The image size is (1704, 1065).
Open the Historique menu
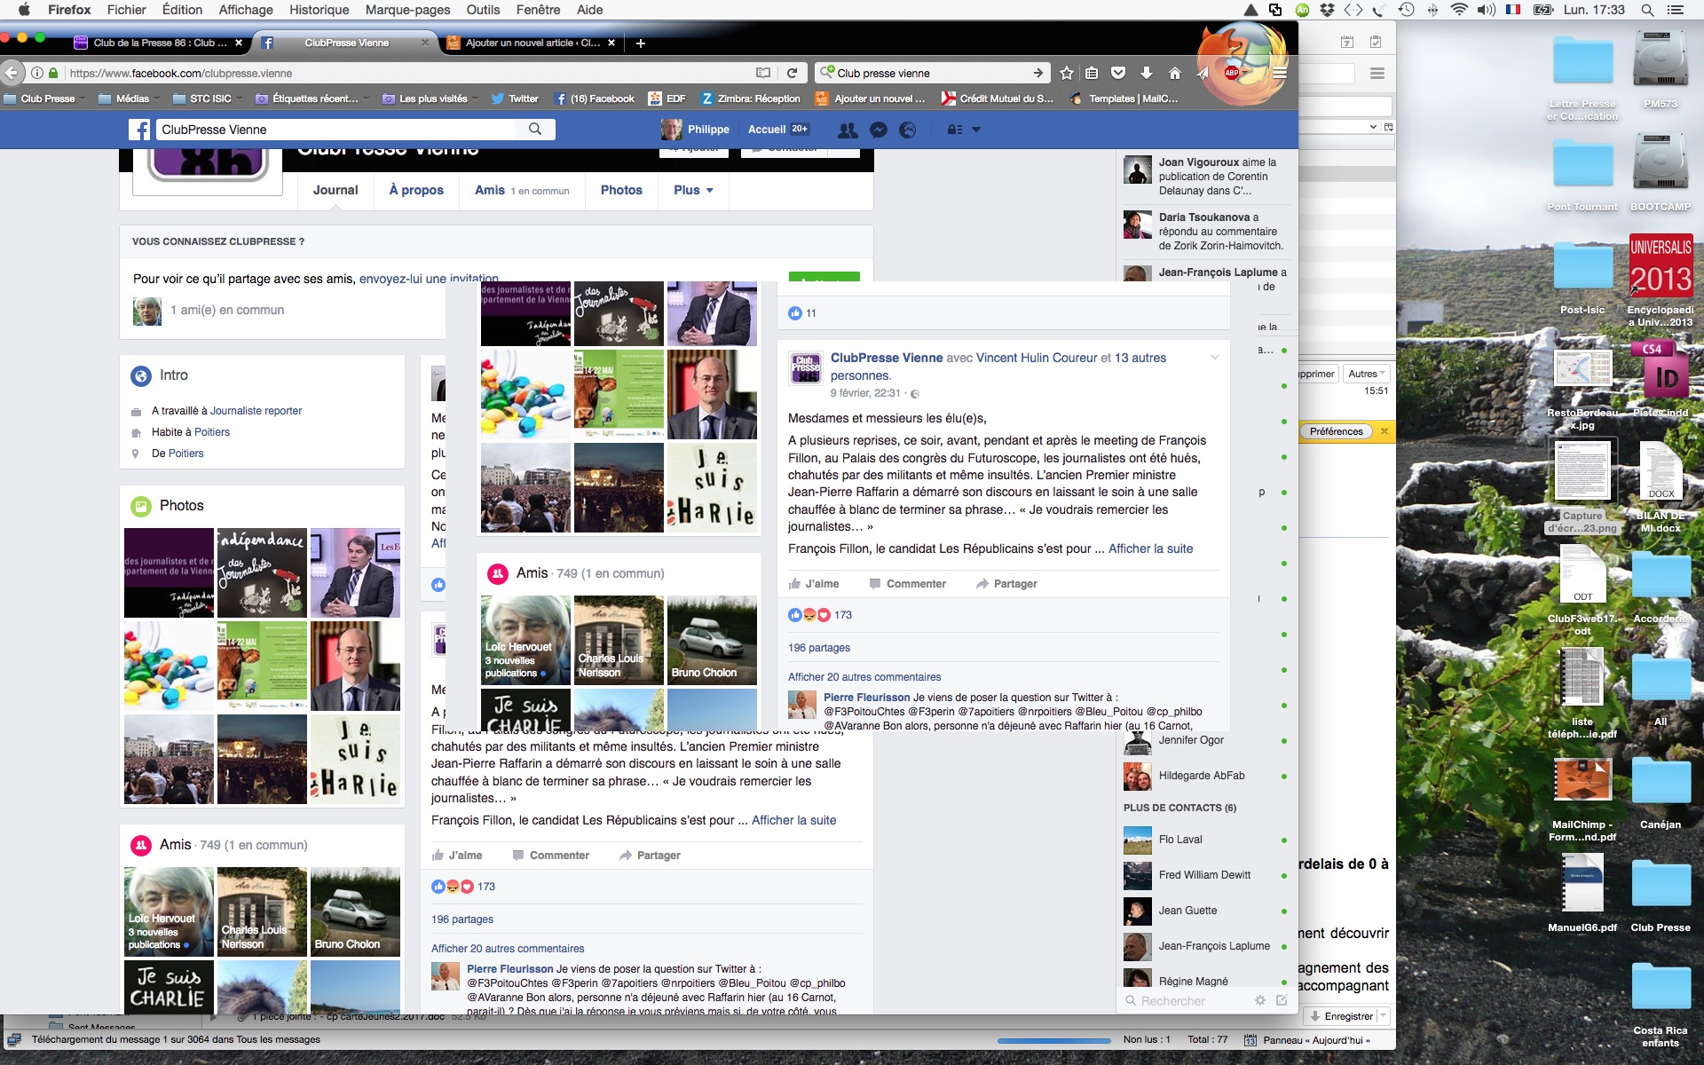click(x=319, y=10)
